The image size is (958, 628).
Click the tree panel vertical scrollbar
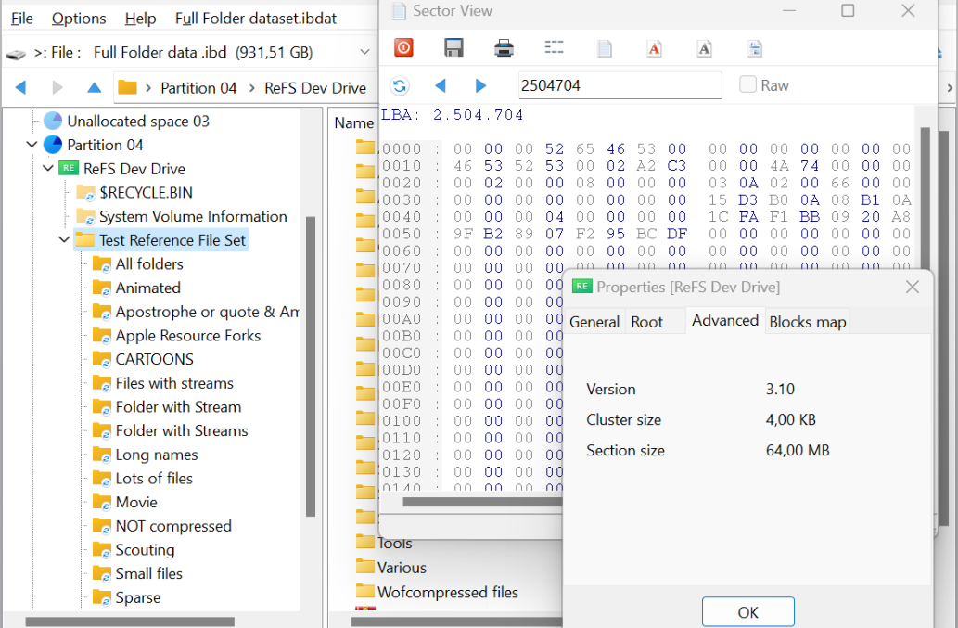tap(311, 366)
